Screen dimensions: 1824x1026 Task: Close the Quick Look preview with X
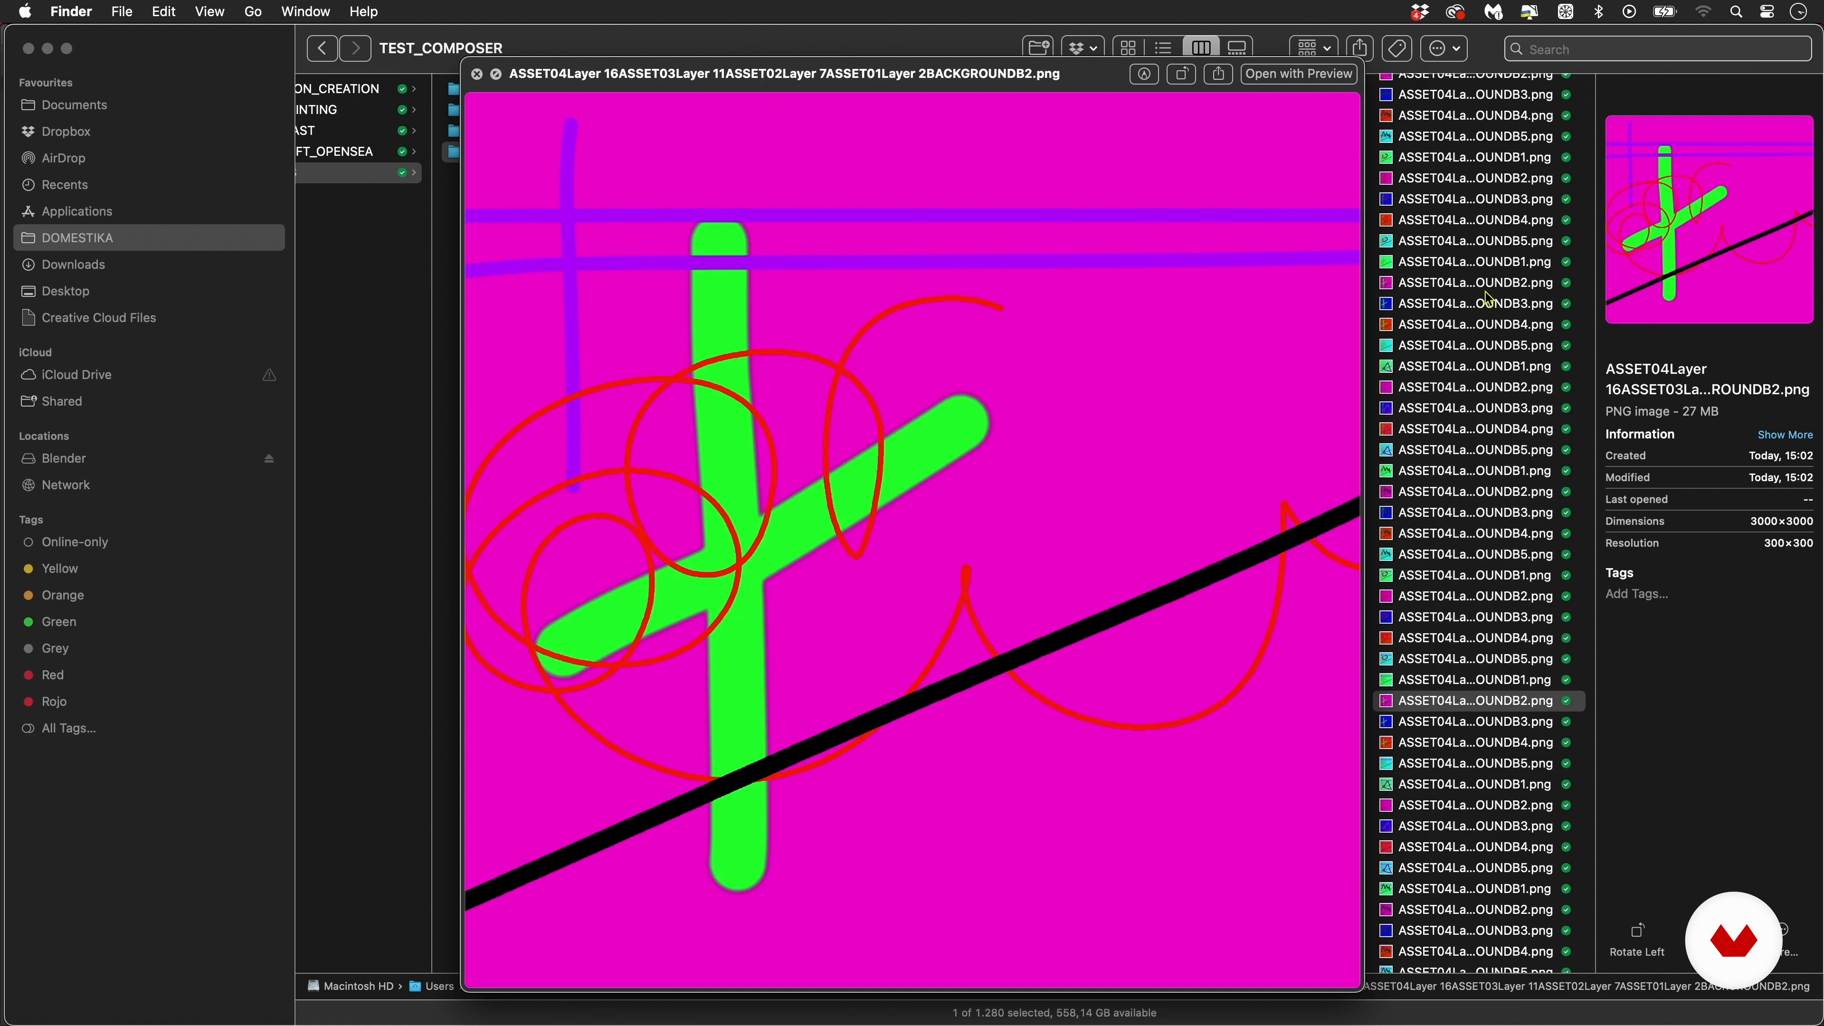point(476,75)
